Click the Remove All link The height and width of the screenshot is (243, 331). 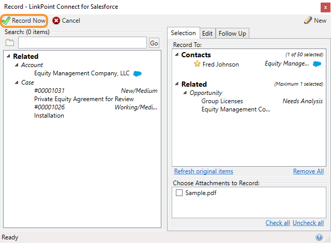(x=308, y=171)
